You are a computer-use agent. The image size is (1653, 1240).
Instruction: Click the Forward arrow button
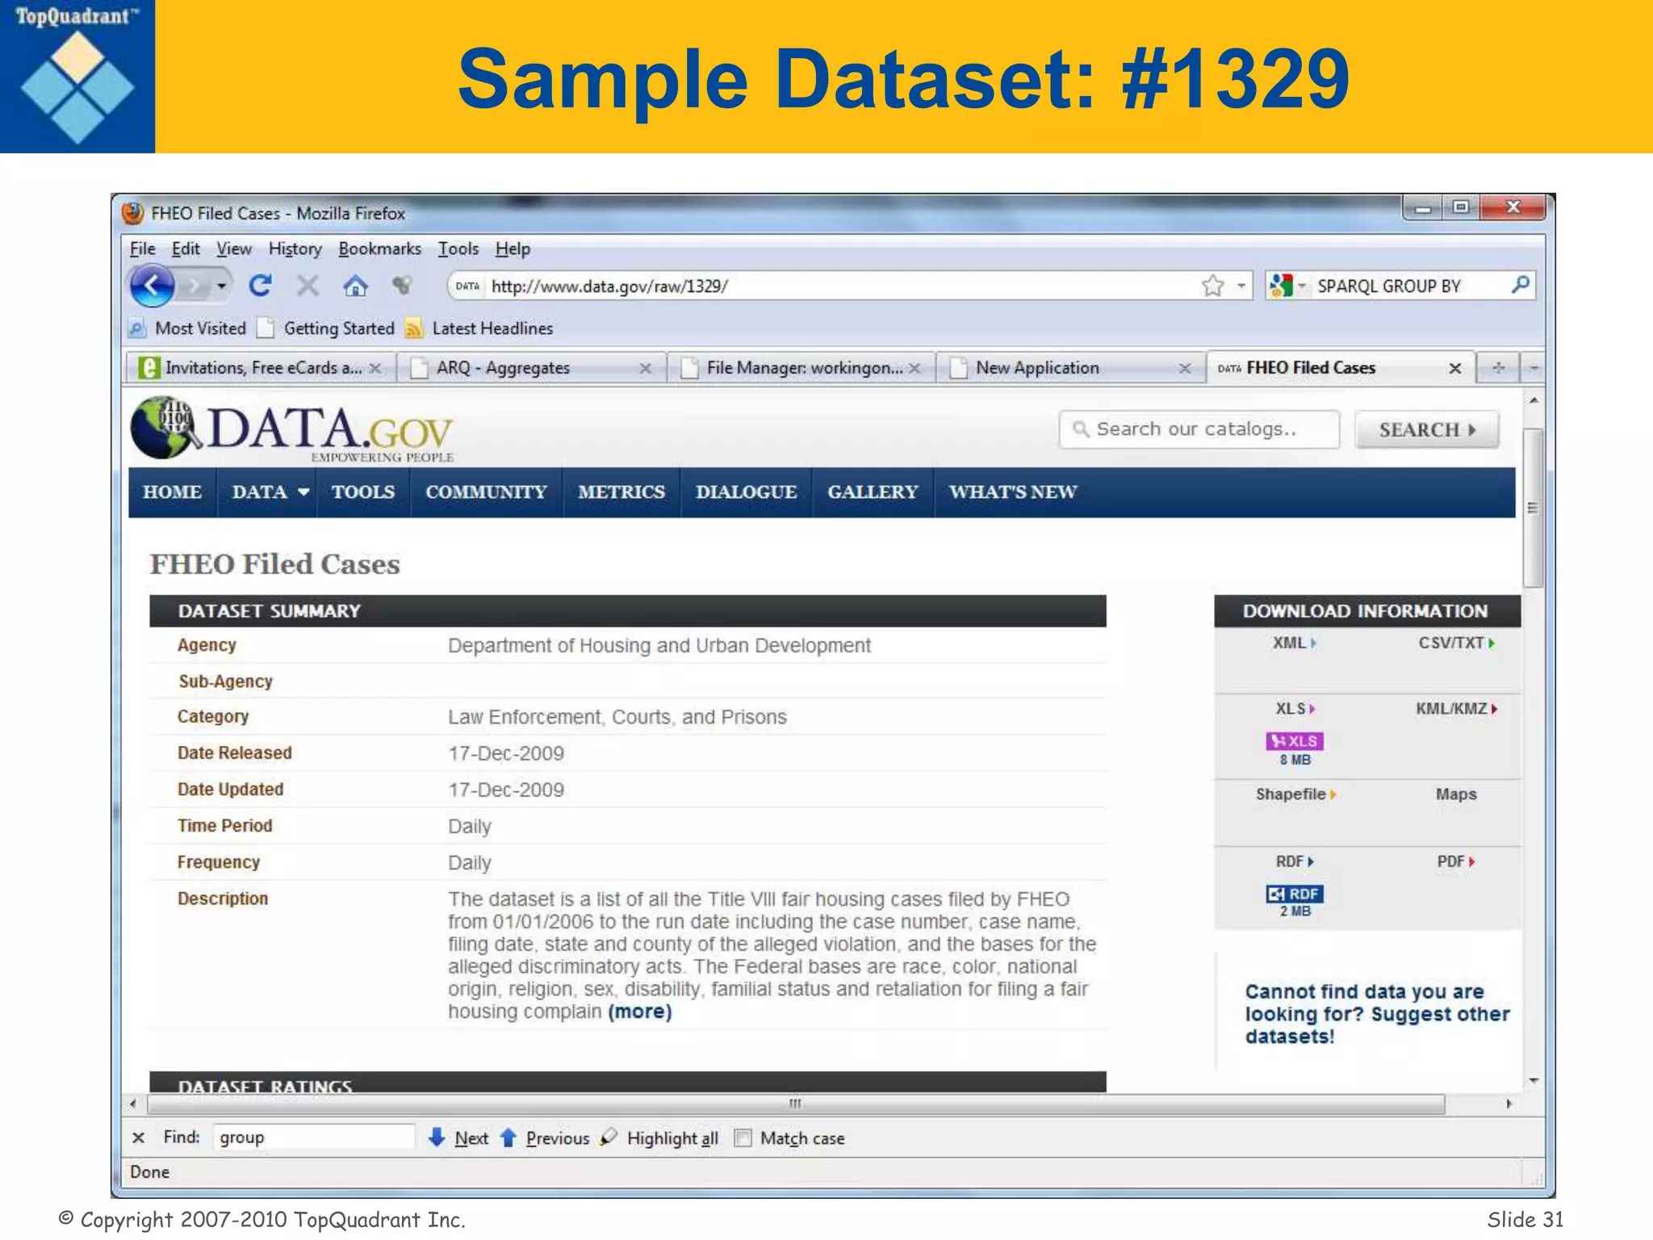[194, 286]
